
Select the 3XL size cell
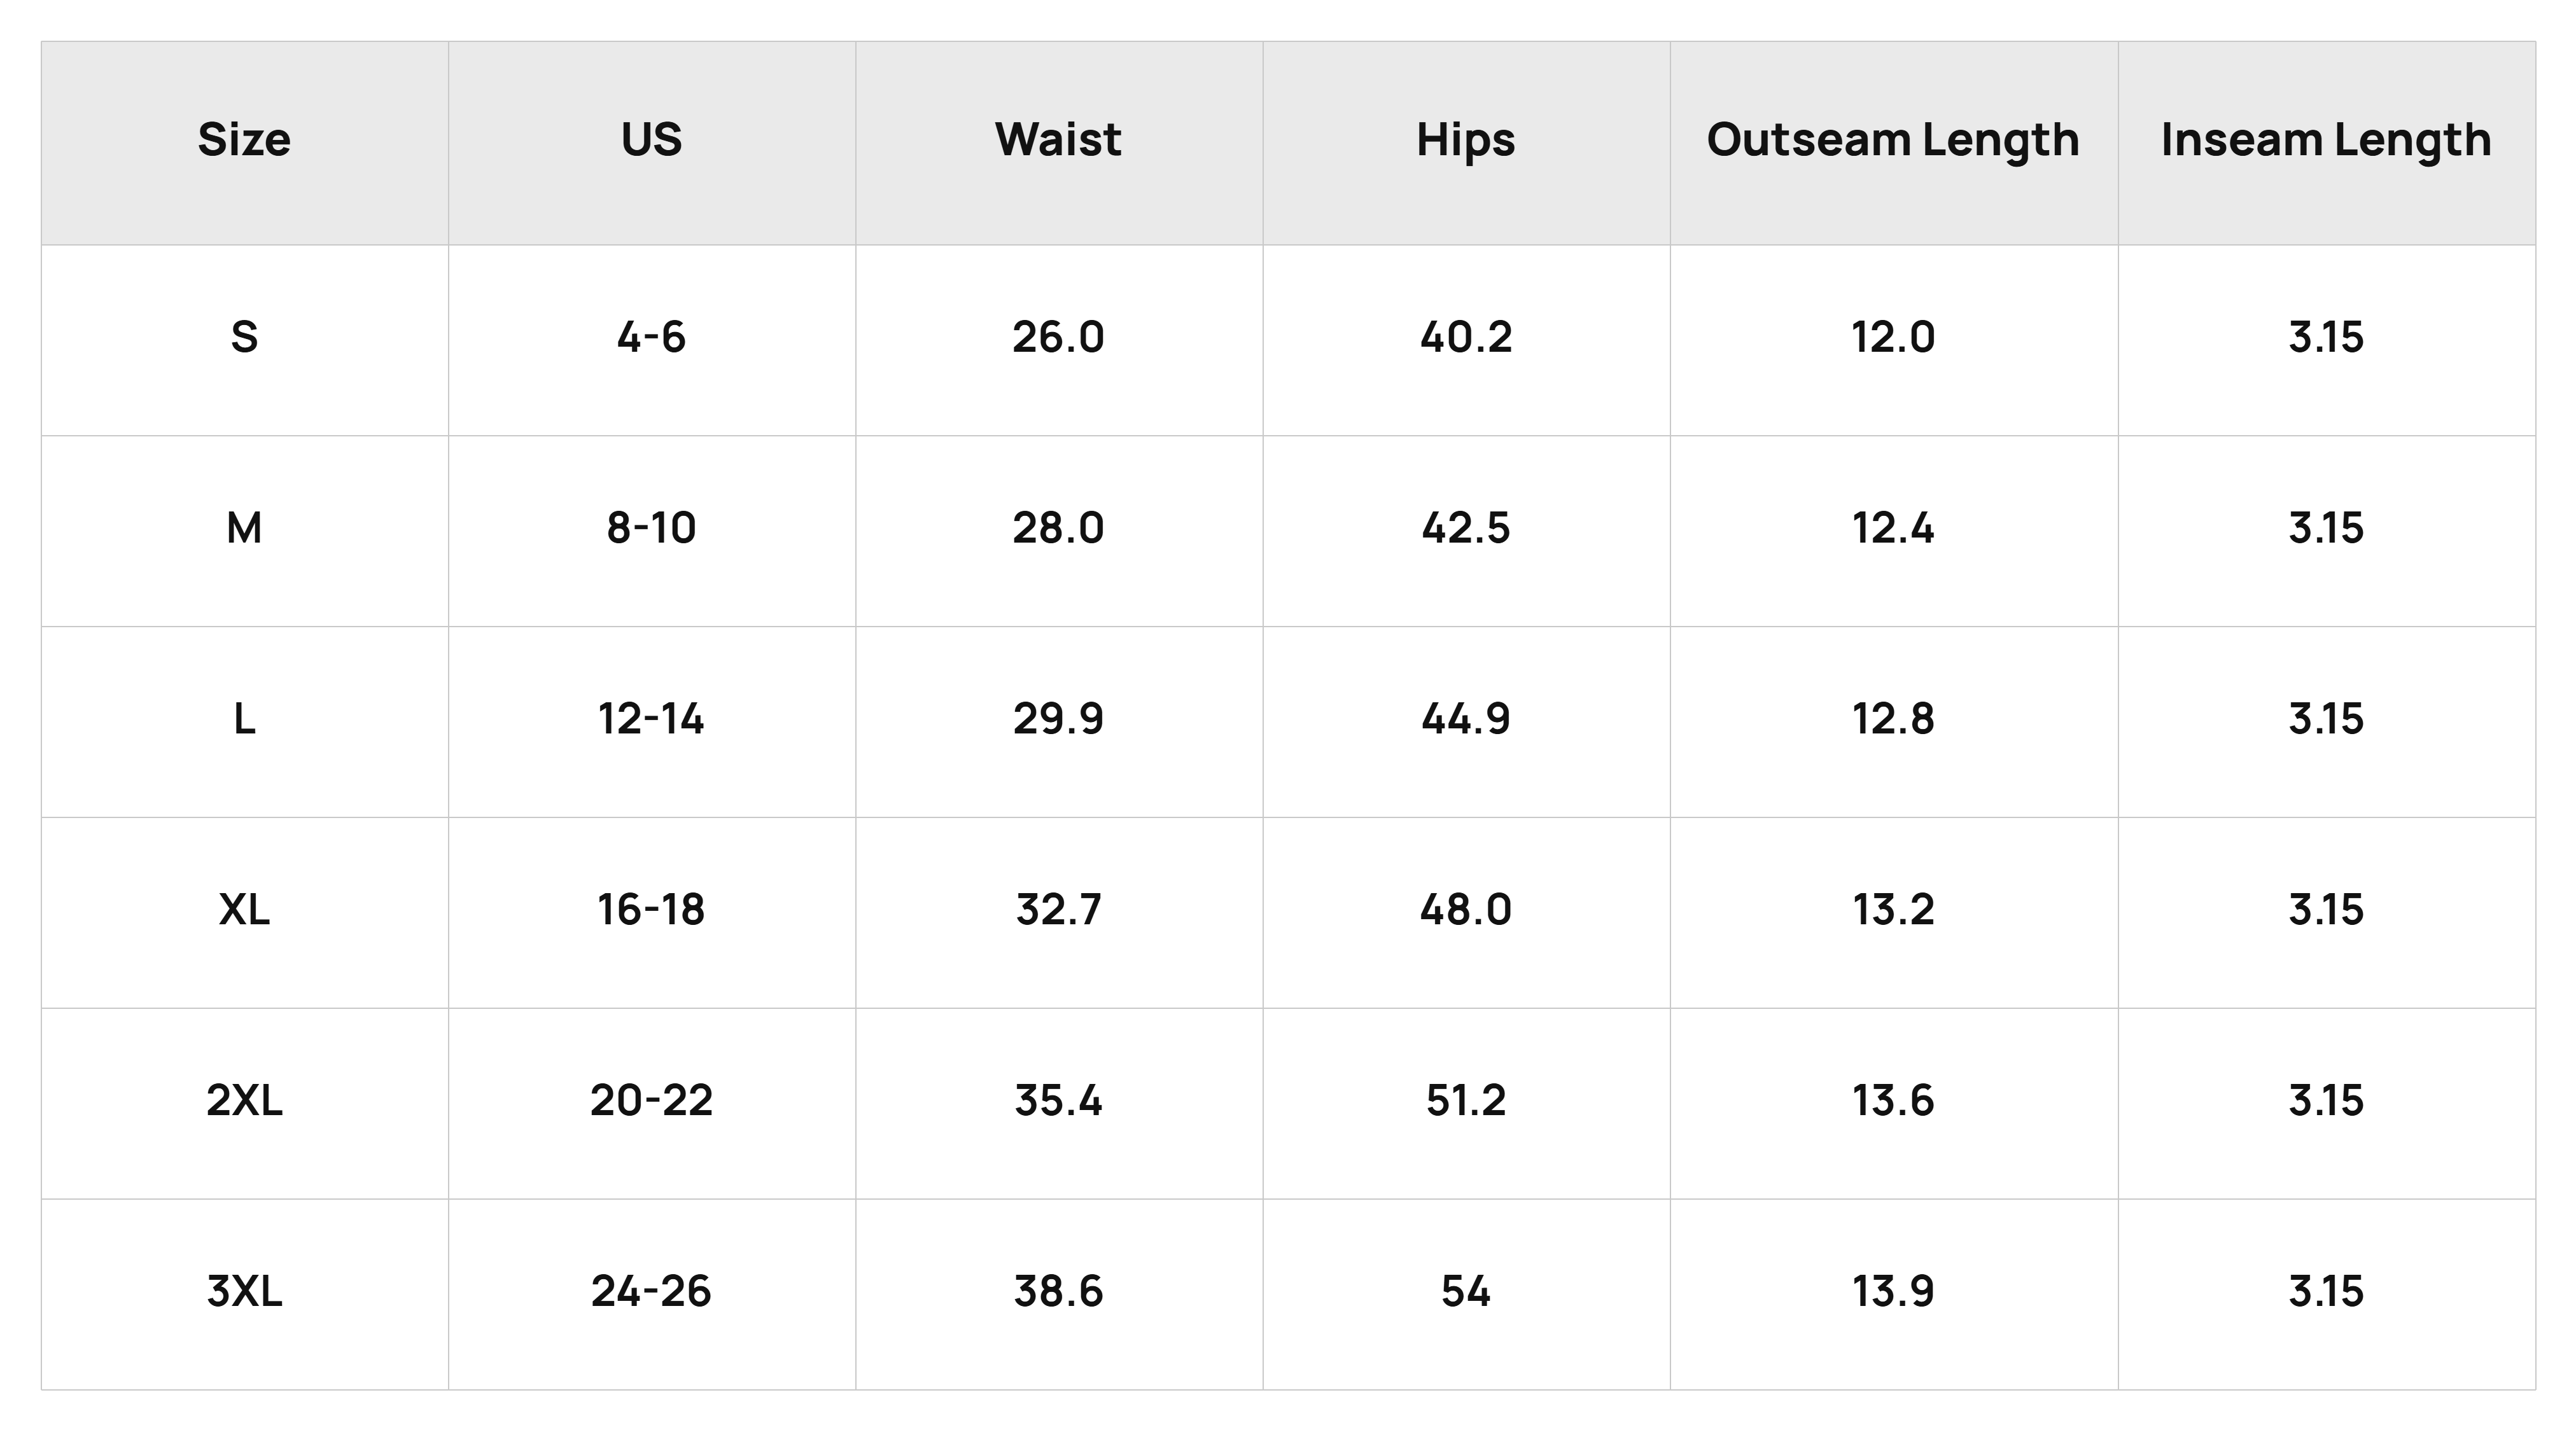[244, 1291]
